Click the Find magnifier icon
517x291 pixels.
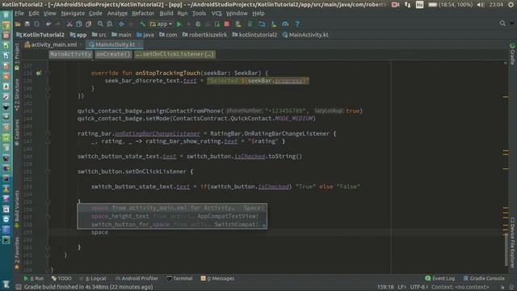(100, 24)
